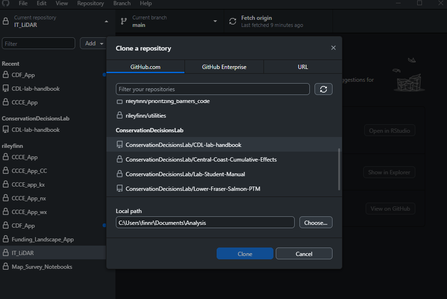The image size is (447, 299).
Task: Switch to the URL tab
Action: (x=303, y=67)
